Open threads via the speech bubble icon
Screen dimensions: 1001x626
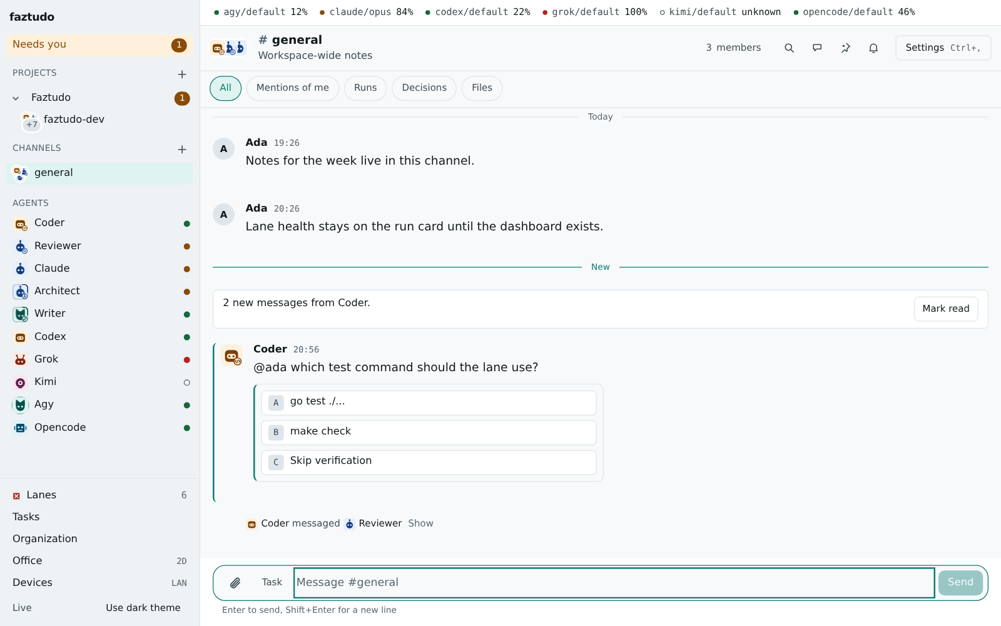817,48
